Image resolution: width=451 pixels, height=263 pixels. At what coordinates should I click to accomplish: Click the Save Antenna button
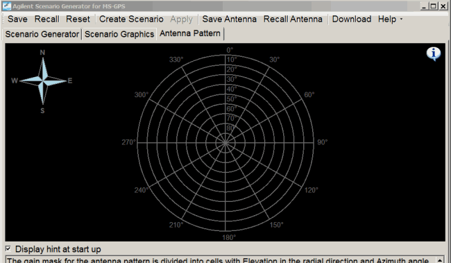click(229, 19)
